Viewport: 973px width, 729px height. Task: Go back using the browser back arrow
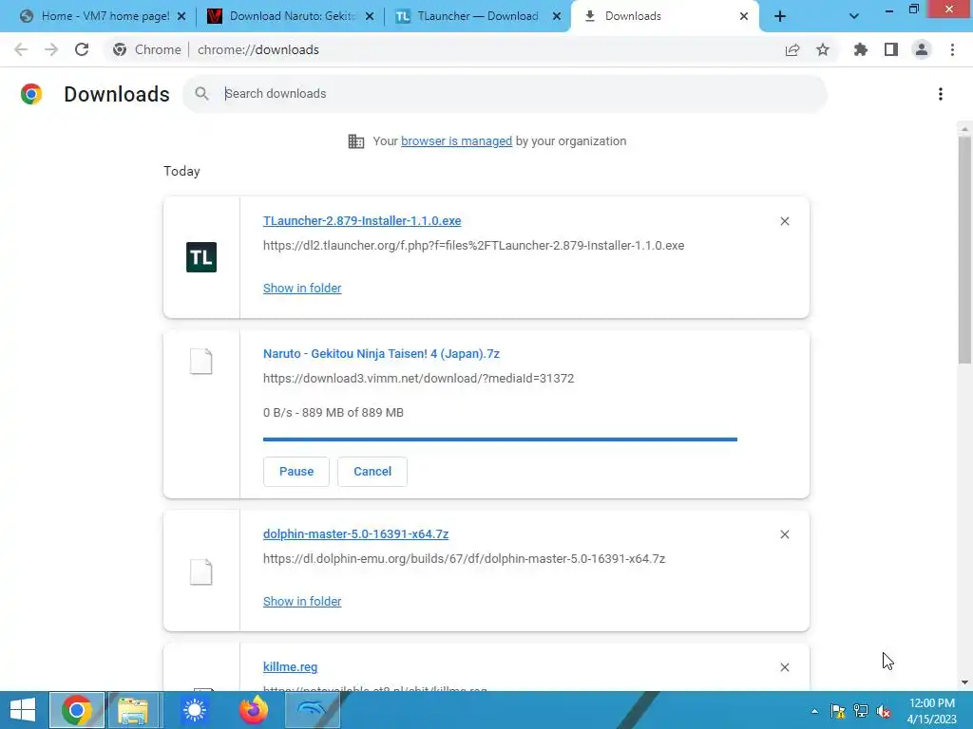[21, 49]
